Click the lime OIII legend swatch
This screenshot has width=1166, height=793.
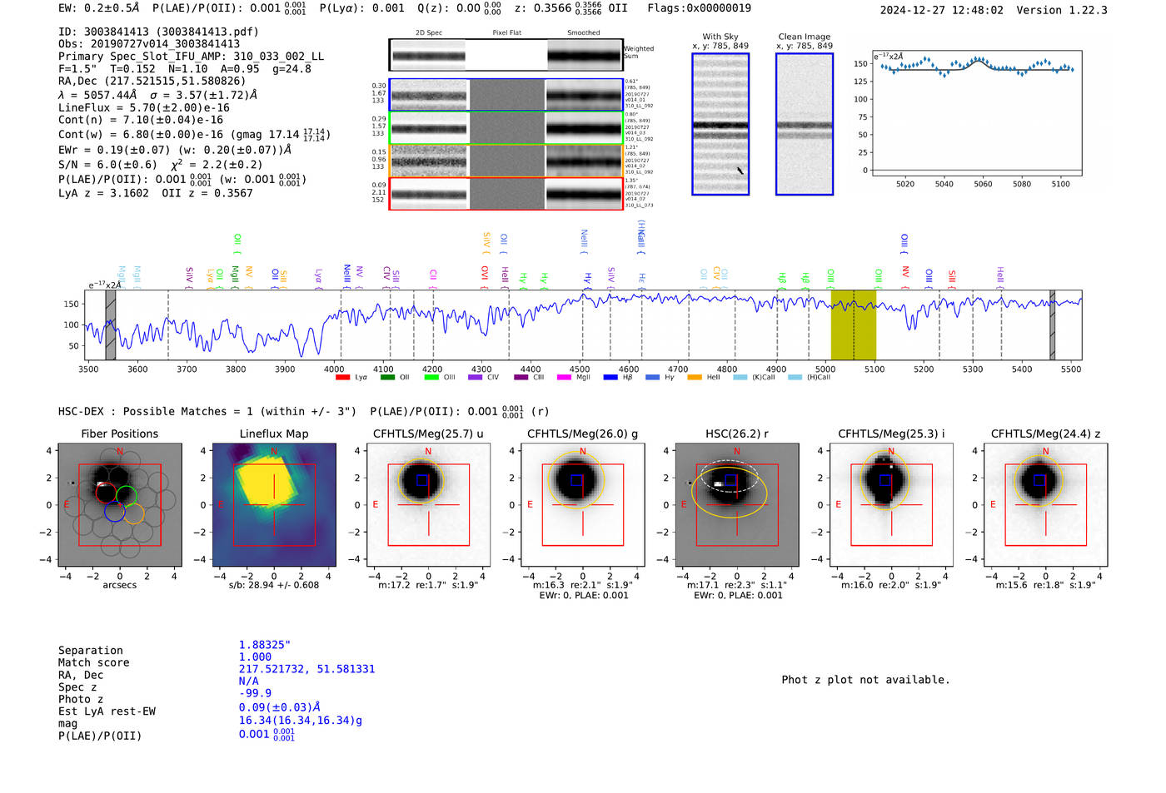pos(431,378)
